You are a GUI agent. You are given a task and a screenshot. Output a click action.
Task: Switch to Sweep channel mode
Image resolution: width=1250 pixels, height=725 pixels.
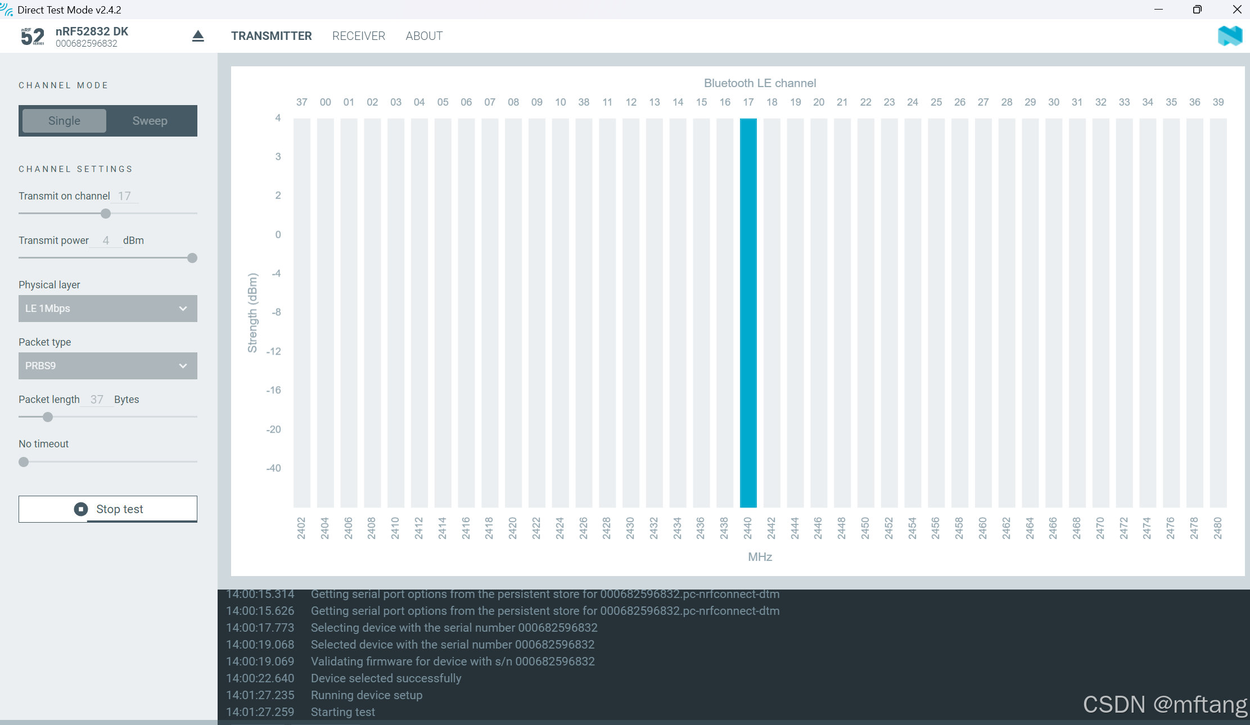coord(150,121)
